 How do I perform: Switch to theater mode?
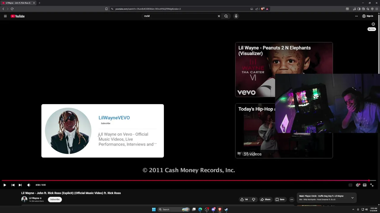[x=365, y=185]
